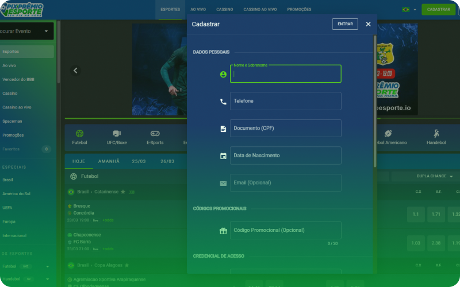This screenshot has width=460, height=287.
Task: Click the Documento (CPF) field
Action: (285, 128)
